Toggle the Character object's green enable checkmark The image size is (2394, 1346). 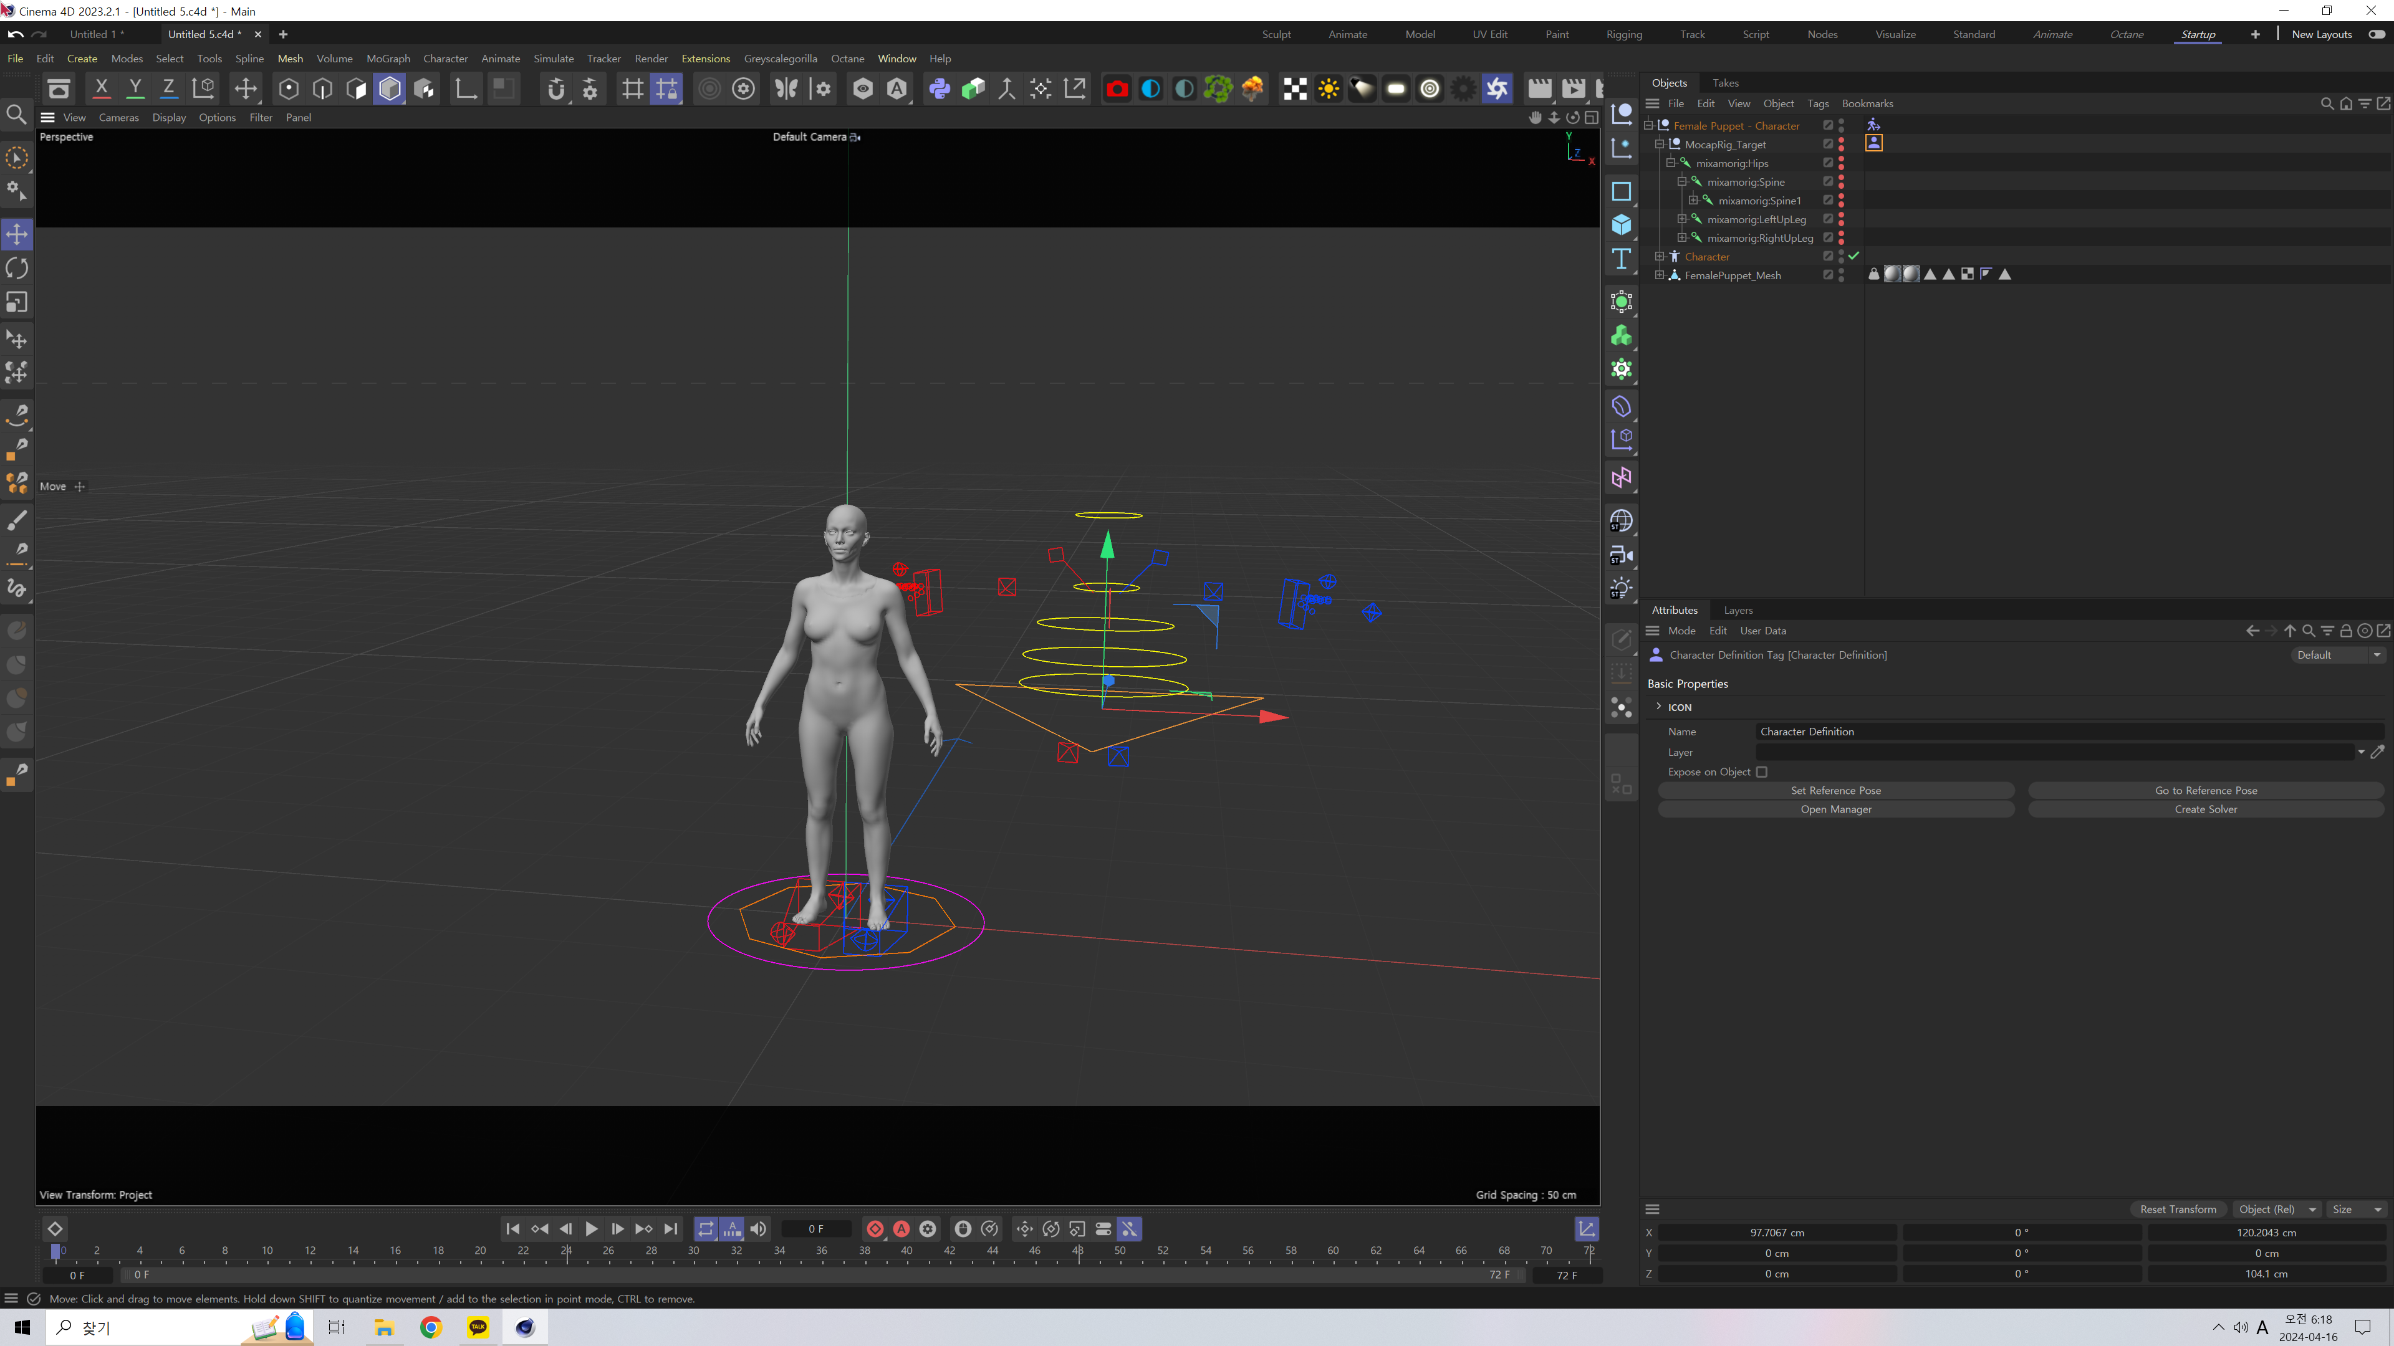click(x=1853, y=256)
